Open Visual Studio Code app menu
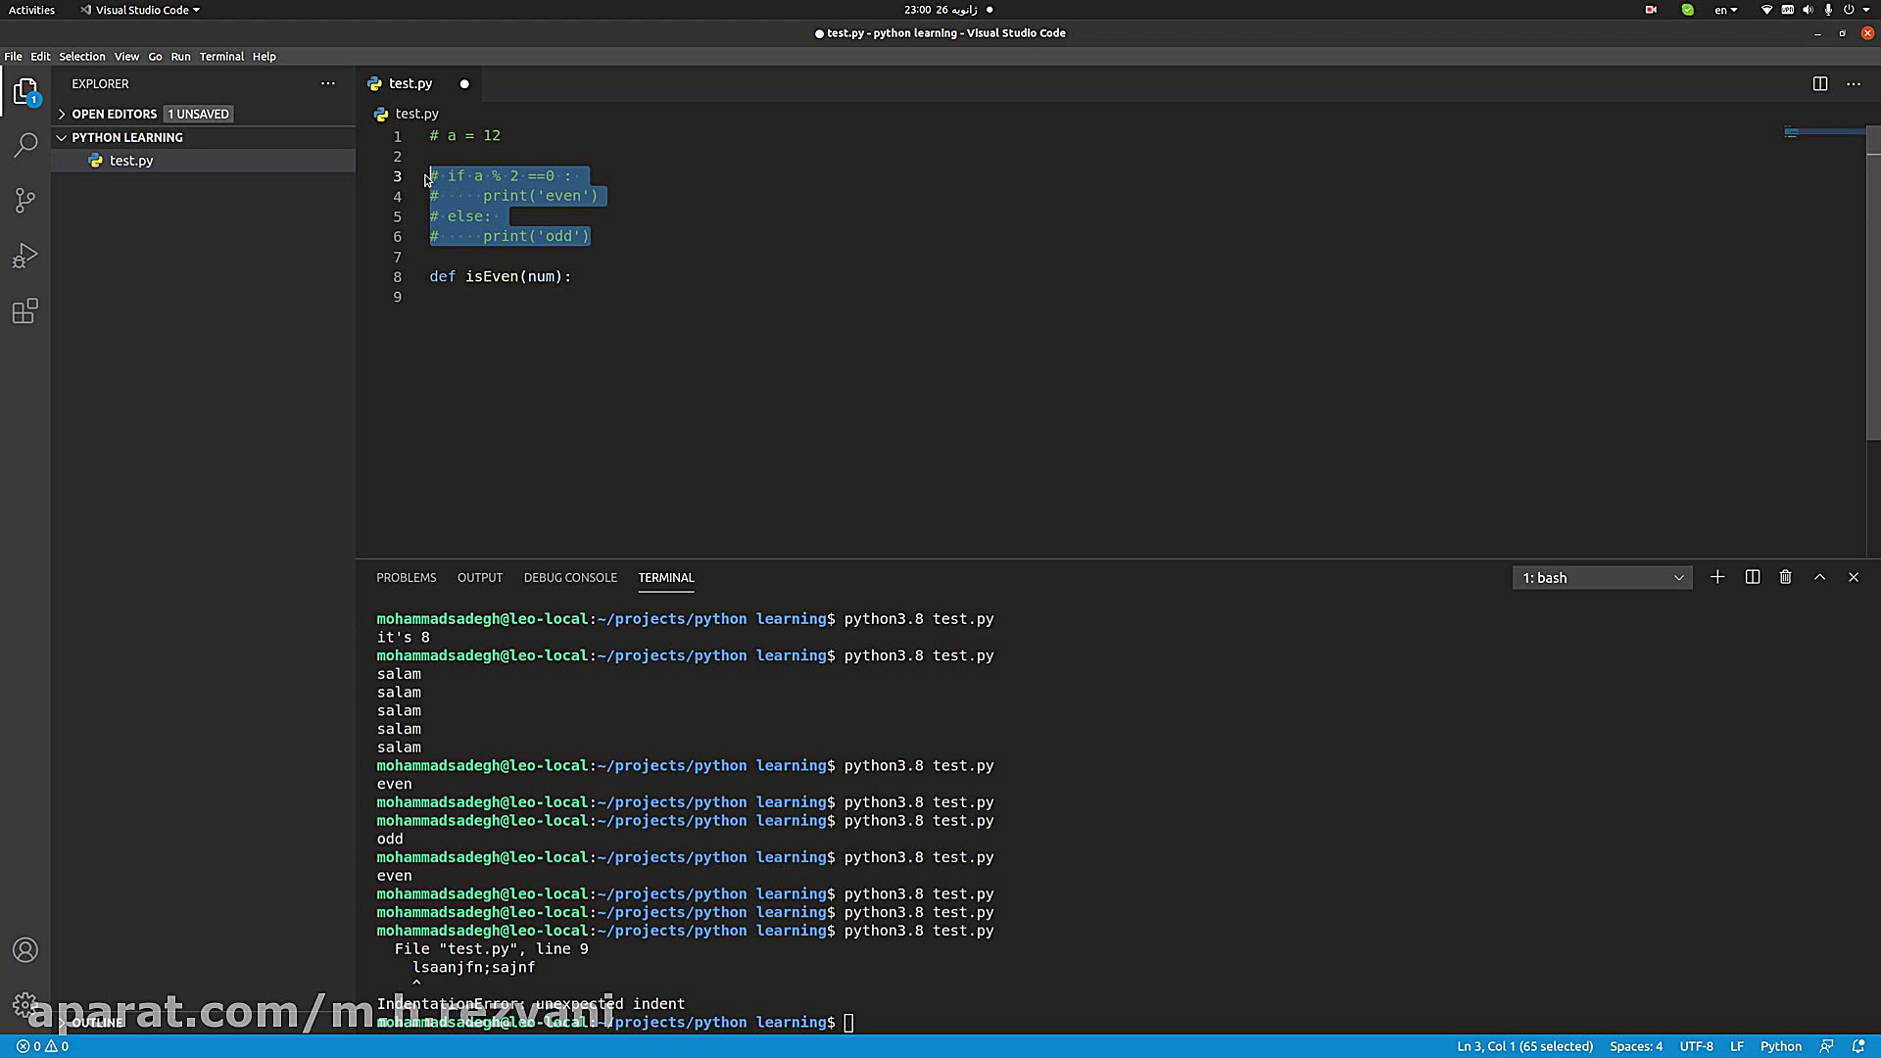This screenshot has width=1881, height=1058. tap(140, 10)
